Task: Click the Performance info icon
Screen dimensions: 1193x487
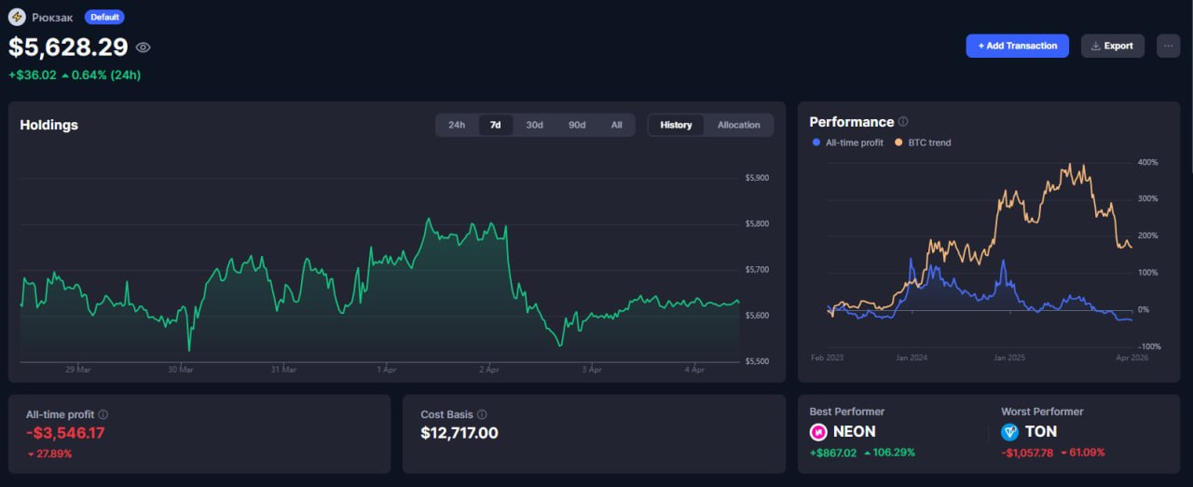Action: pos(903,122)
